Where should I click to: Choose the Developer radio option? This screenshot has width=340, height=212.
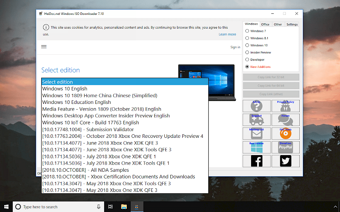247,59
